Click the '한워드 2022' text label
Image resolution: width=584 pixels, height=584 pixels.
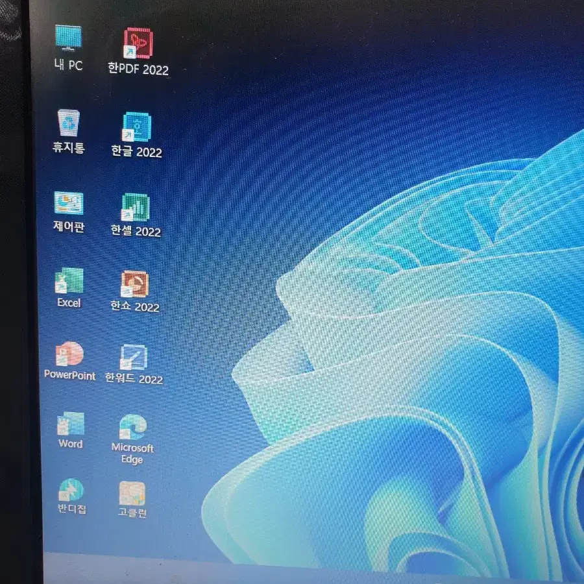point(134,378)
